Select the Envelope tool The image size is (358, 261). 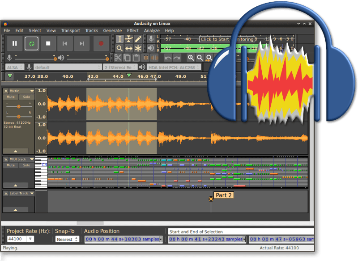pyautogui.click(x=129, y=39)
